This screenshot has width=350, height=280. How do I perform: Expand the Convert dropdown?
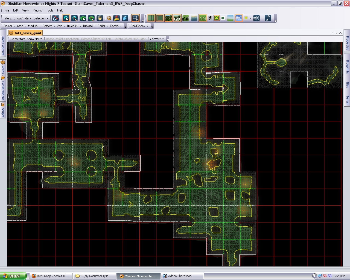(x=157, y=39)
